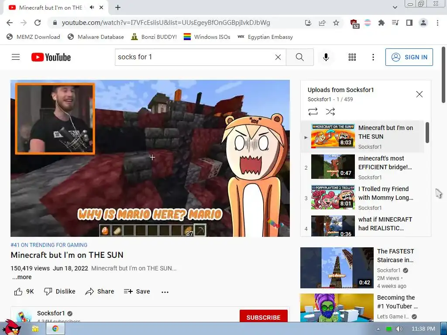
Task: Expand description with ...more
Action: [x=22, y=277]
